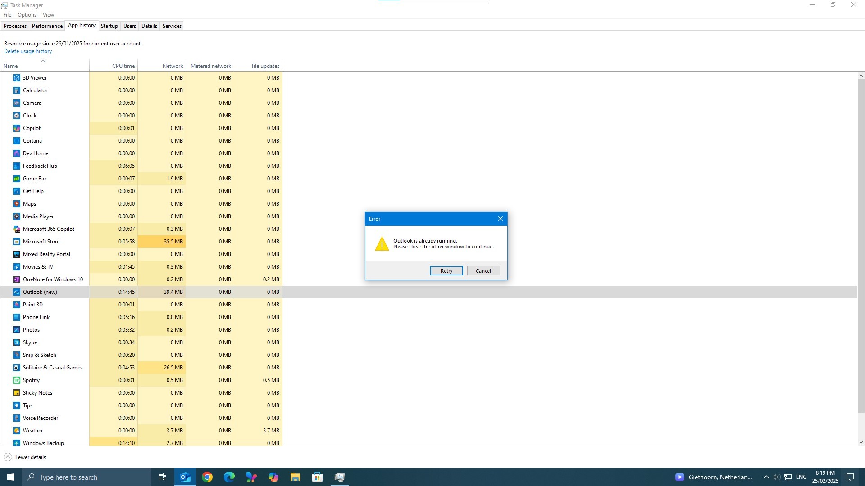
Task: Click Retry in the error dialog
Action: point(446,270)
